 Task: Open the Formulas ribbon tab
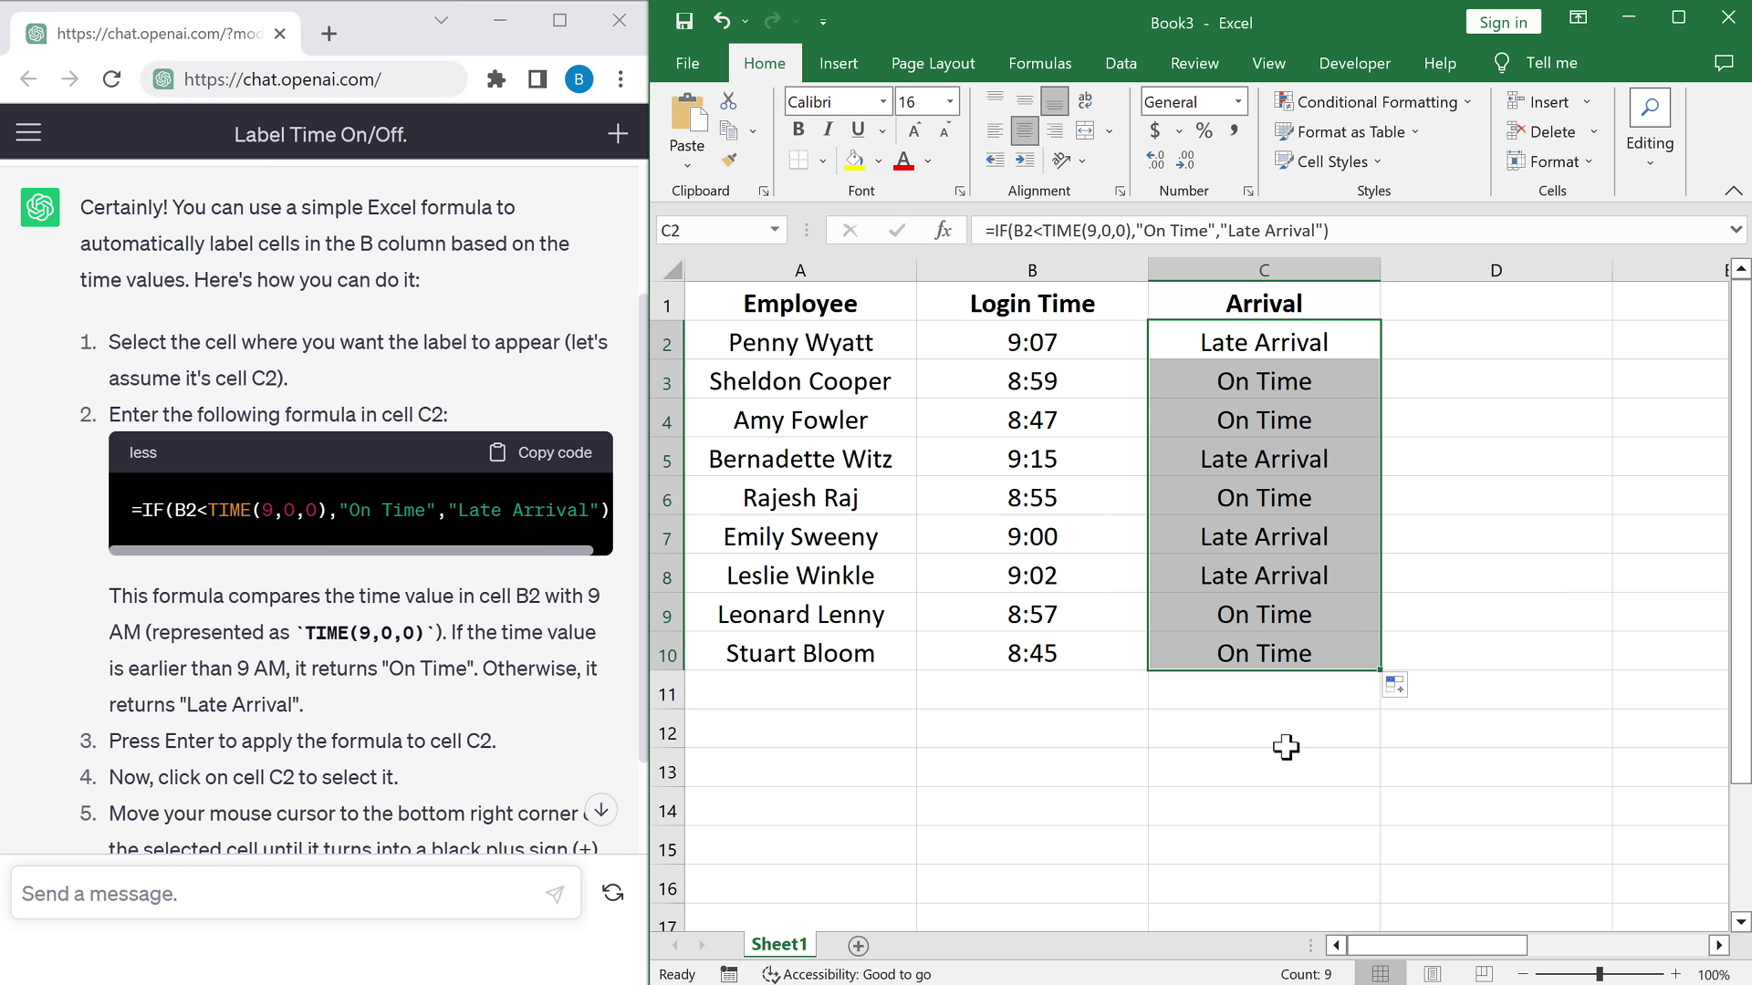tap(1039, 63)
